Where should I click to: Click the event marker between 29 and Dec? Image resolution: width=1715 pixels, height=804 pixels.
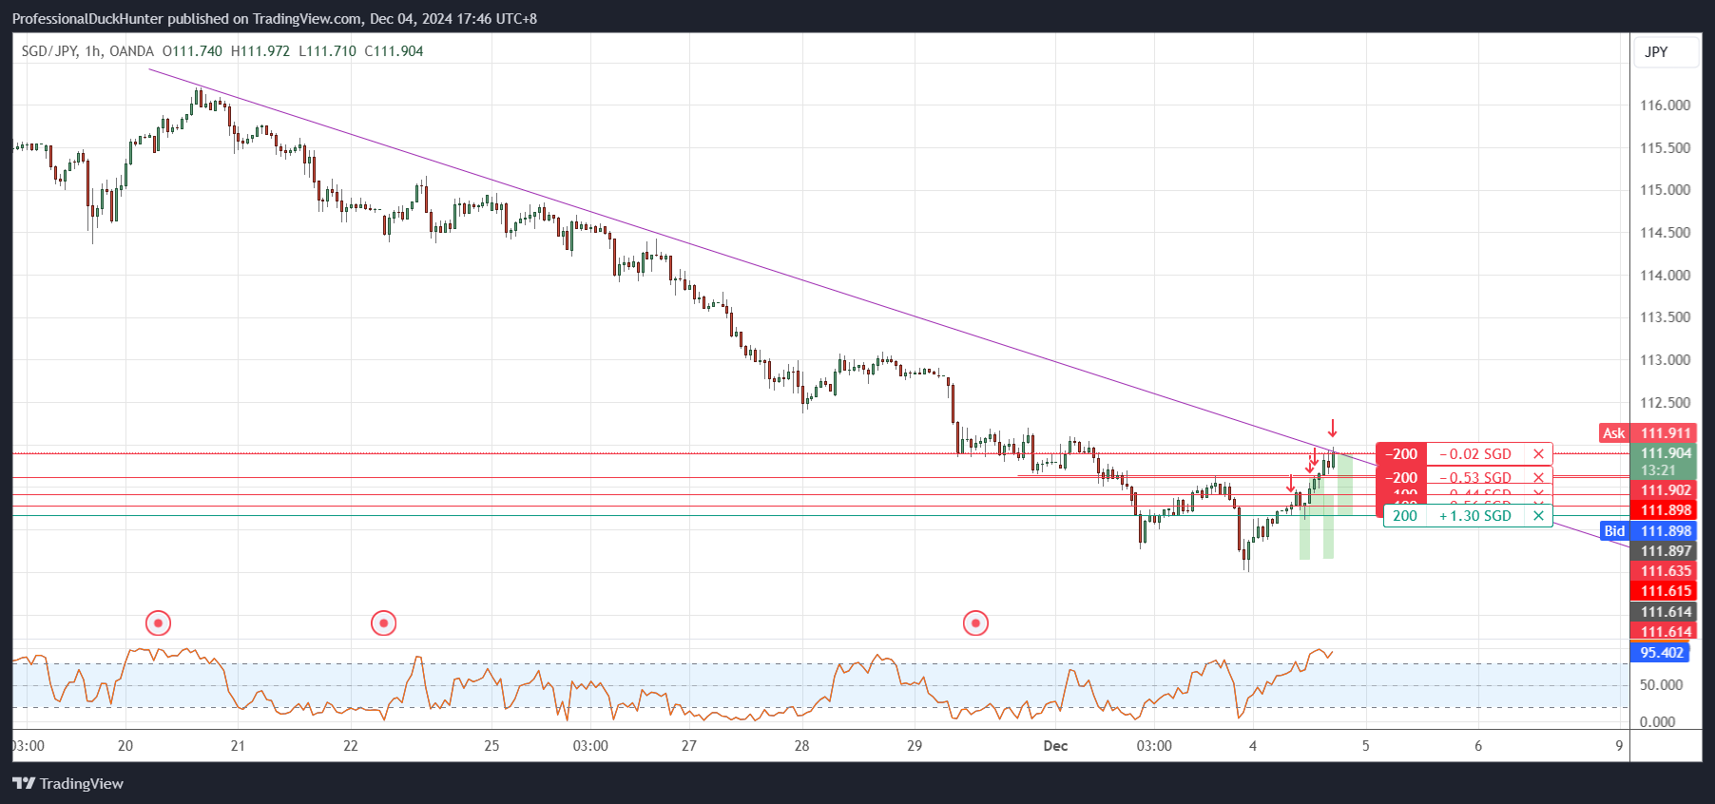click(975, 623)
